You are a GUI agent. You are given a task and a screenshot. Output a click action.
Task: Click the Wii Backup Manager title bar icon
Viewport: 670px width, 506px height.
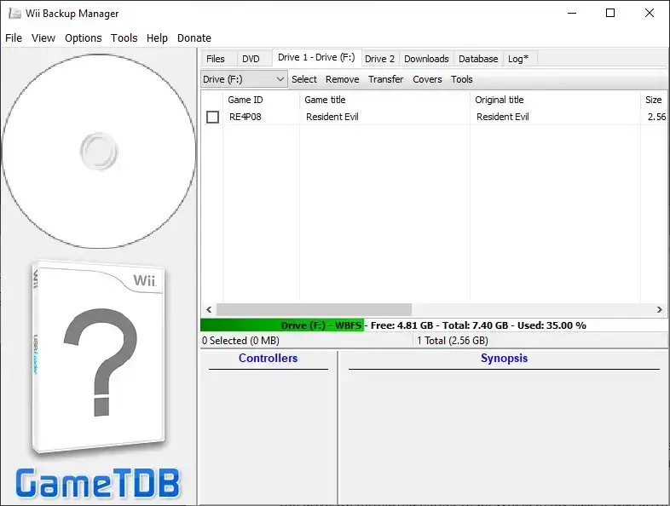coord(14,14)
